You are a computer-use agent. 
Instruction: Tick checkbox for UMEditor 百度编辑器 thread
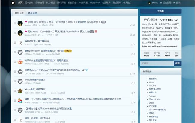click(x=15, y=52)
